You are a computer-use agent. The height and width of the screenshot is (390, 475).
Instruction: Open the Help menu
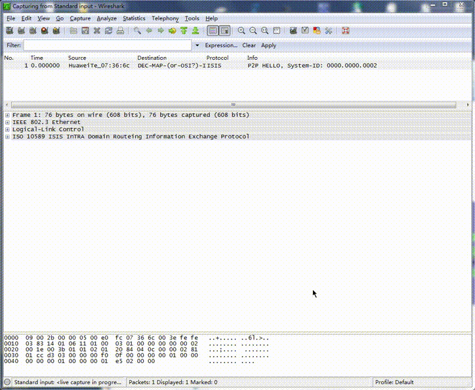coord(211,18)
